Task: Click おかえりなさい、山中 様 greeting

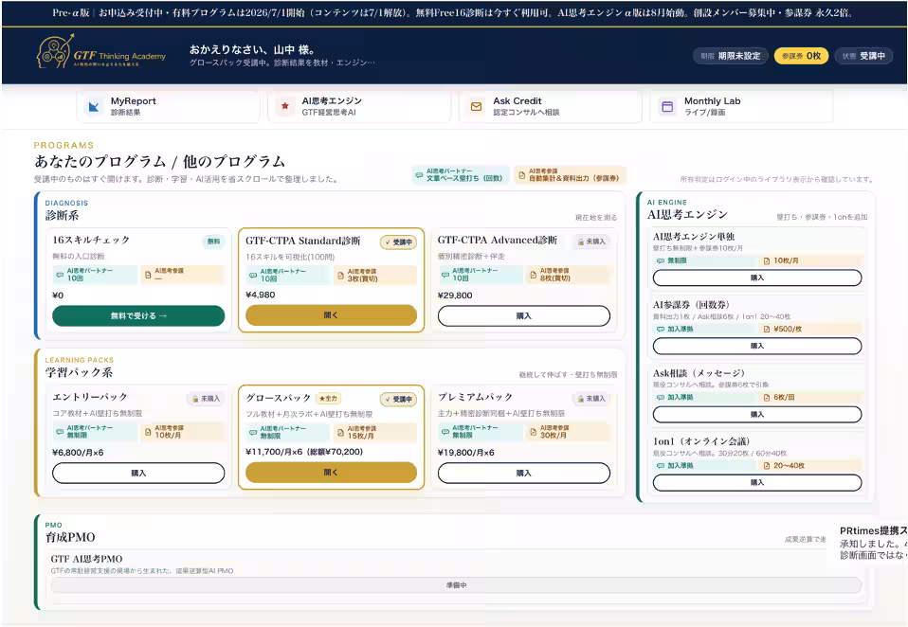Action: coord(252,50)
